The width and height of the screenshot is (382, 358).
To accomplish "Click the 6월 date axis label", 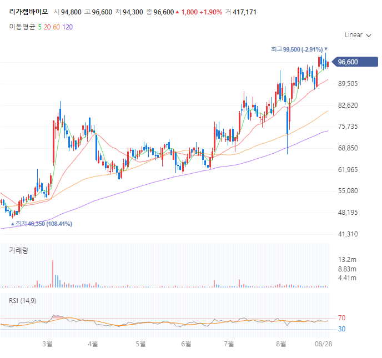I will [186, 344].
